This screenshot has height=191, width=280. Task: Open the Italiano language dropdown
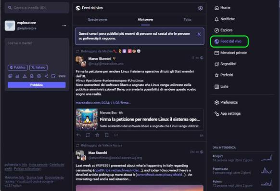point(38,68)
